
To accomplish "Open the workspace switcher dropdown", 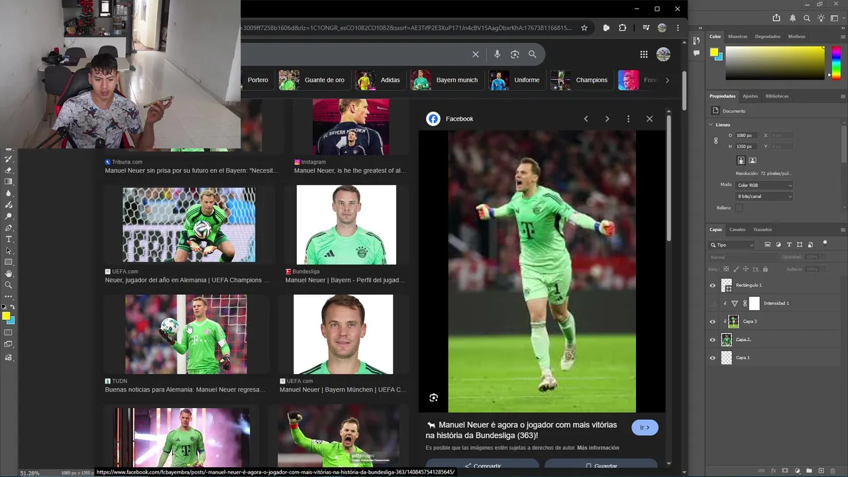I will coord(837,18).
